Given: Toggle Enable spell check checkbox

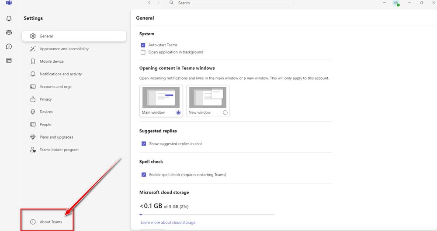Looking at the screenshot, I should [144, 175].
